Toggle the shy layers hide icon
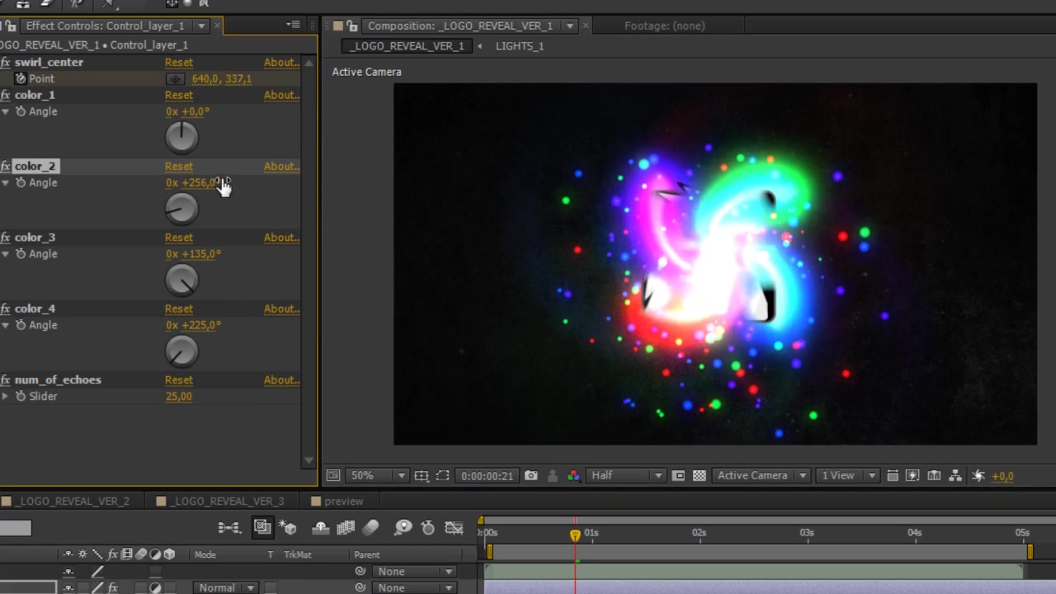1056x594 pixels. [x=321, y=528]
